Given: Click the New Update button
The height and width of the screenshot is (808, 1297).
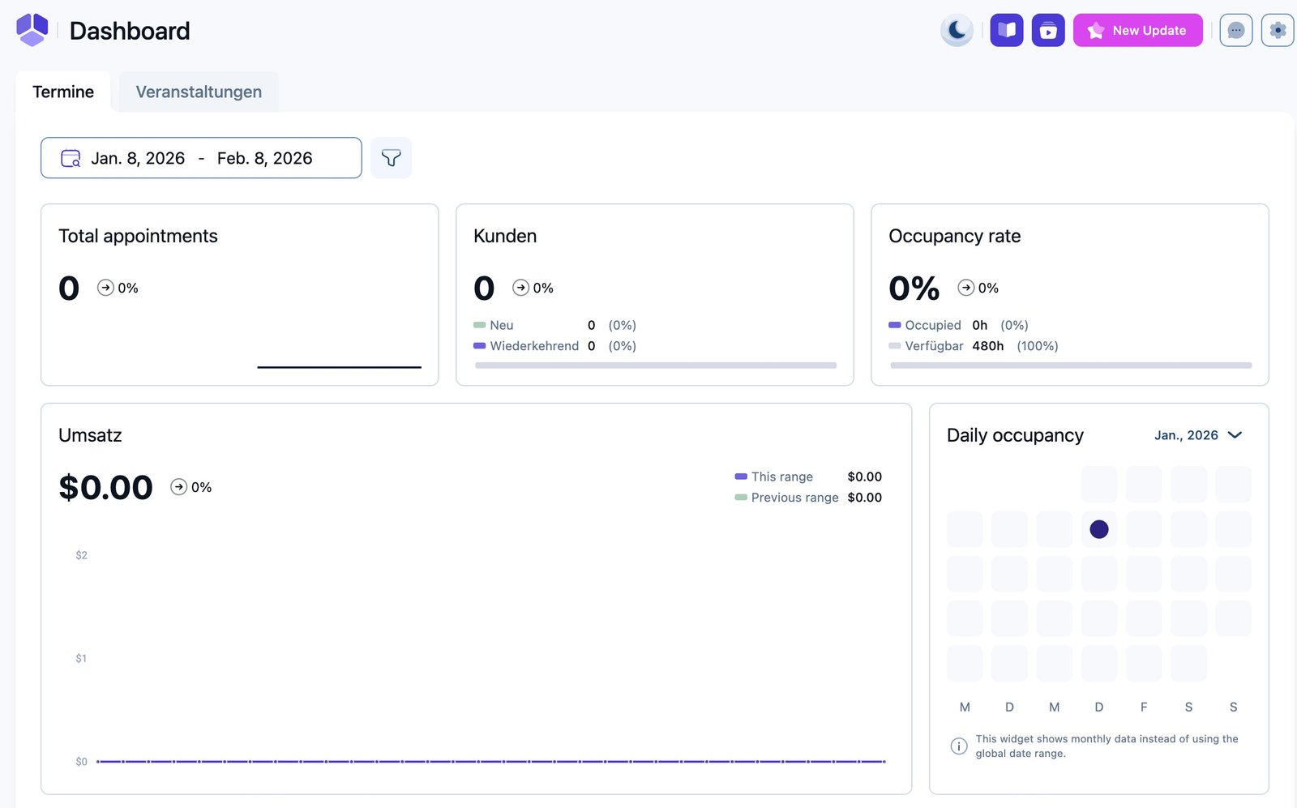Looking at the screenshot, I should [x=1137, y=31].
